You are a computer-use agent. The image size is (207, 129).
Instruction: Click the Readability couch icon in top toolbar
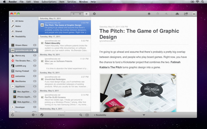177,14
